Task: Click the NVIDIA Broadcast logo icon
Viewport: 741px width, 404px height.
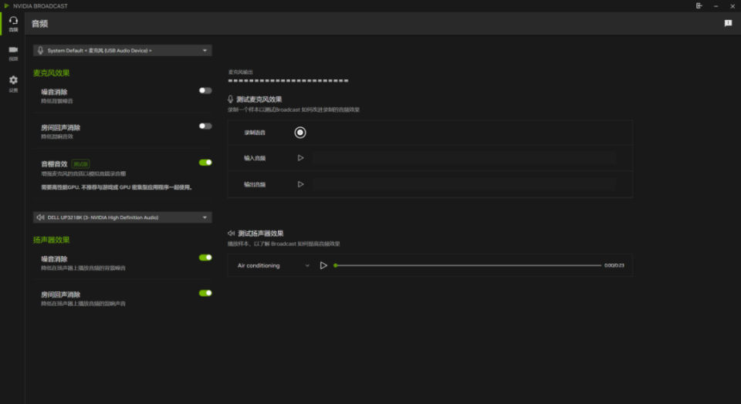Action: [7, 5]
